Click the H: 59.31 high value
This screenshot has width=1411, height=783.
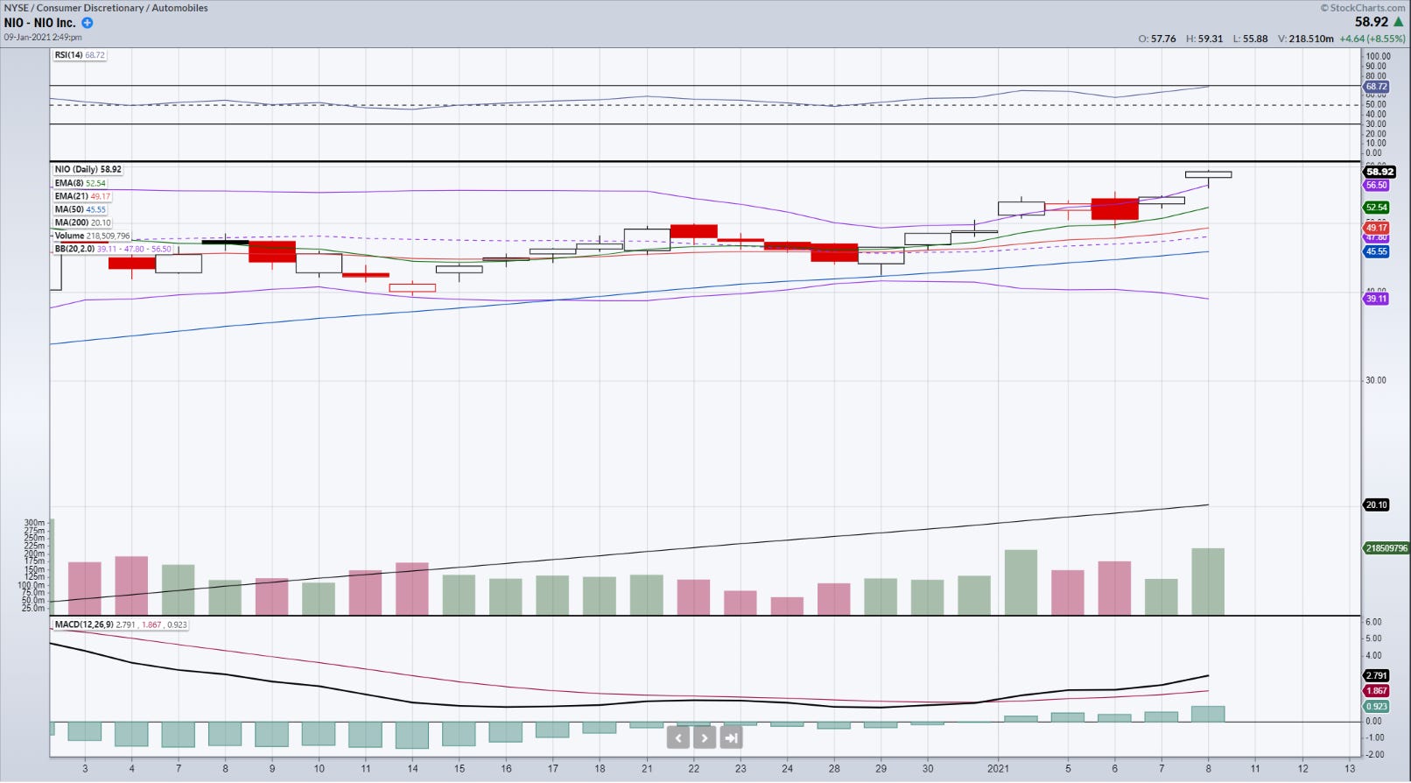[1204, 39]
